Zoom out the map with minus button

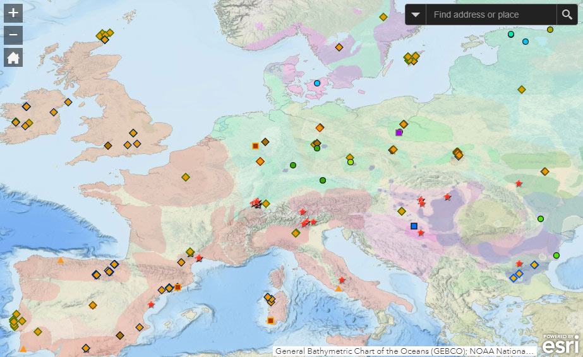[13, 35]
